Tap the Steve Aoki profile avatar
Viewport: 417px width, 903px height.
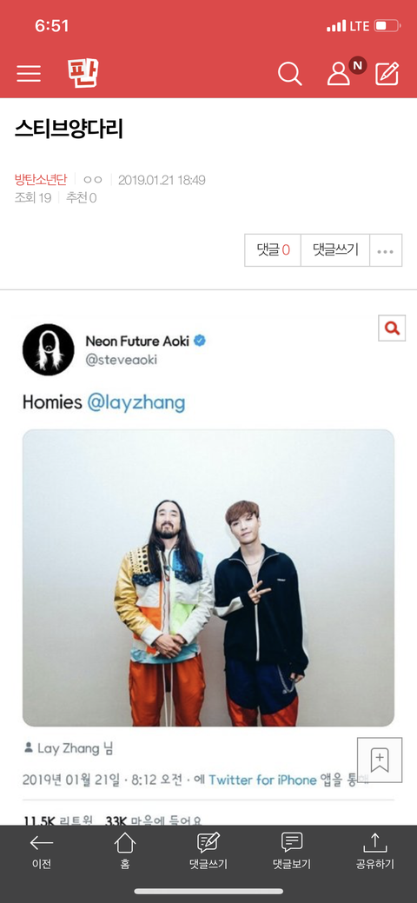click(x=49, y=349)
